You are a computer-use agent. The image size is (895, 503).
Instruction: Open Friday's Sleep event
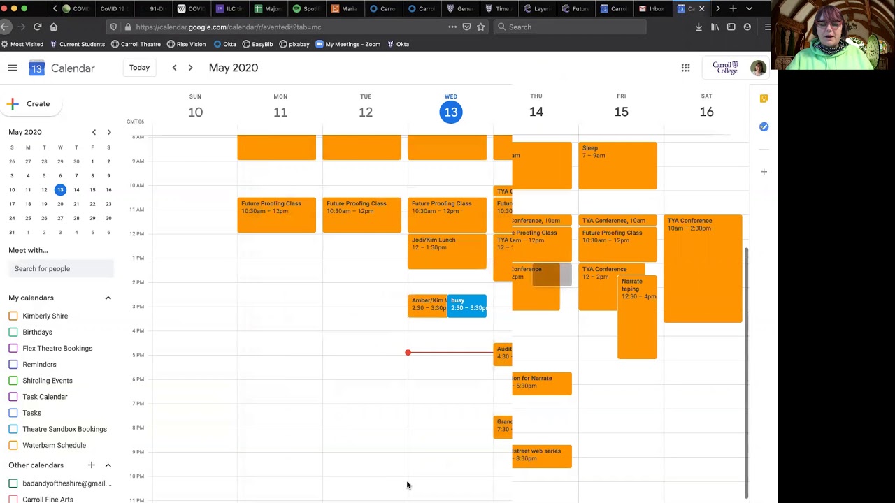[617, 166]
